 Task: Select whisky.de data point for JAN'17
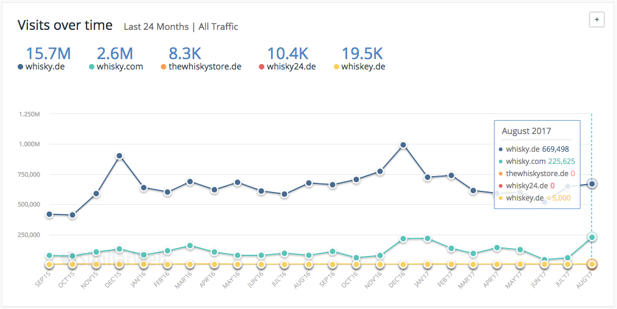click(x=427, y=177)
